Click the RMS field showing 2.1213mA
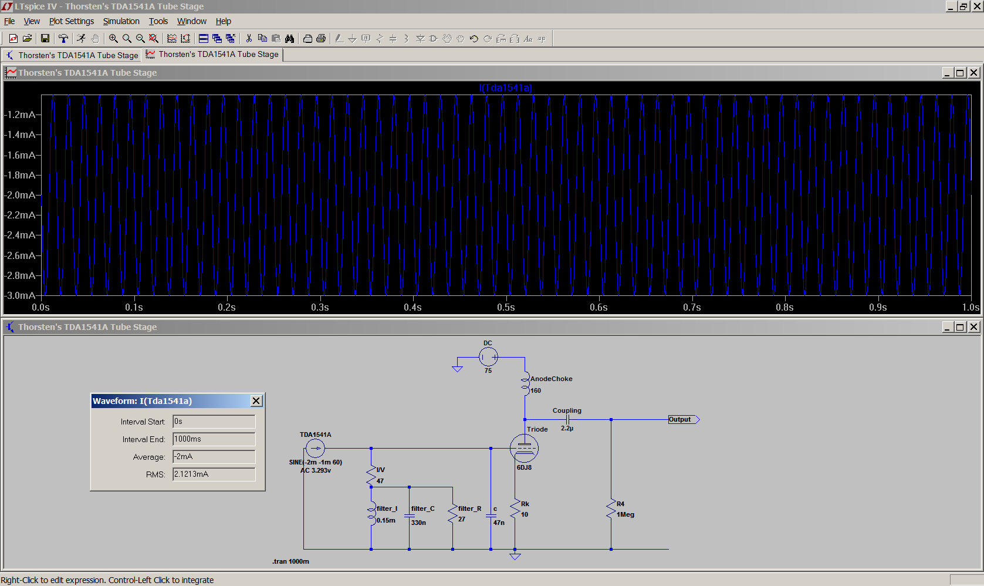This screenshot has width=984, height=586. [x=214, y=474]
